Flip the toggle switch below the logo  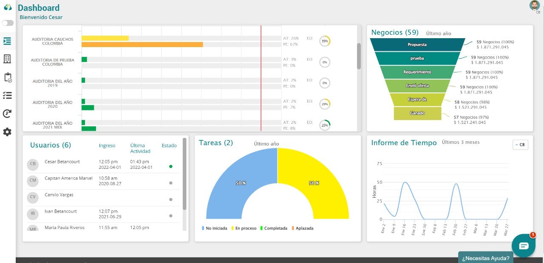tap(7, 22)
